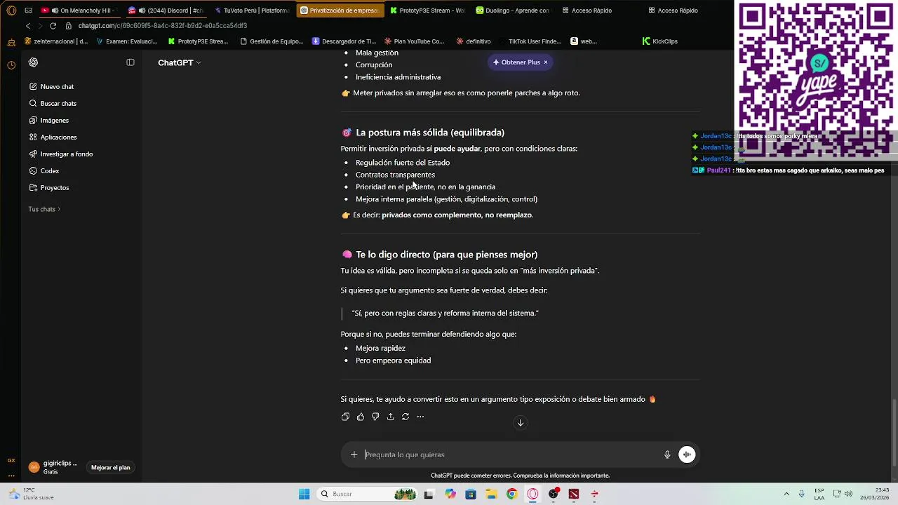Open Aplicaciones in the sidebar
898x505 pixels.
click(53, 137)
